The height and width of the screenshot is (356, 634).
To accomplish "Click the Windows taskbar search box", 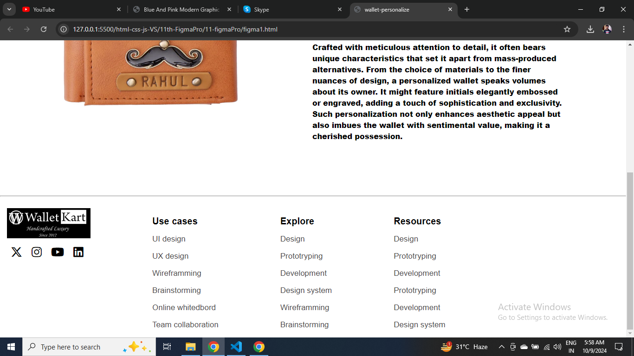I will pos(89,347).
